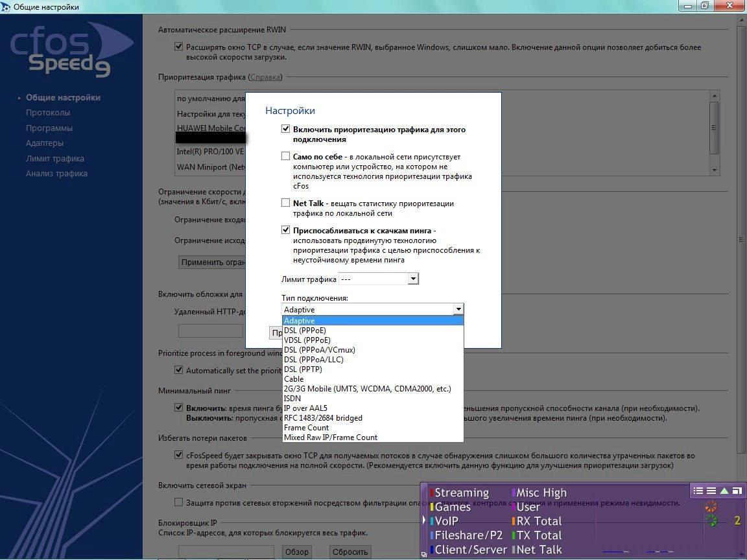Image resolution: width=747 pixels, height=560 pixels.
Task: Open 'Анализ трафика' sidebar page
Action: [x=56, y=174]
